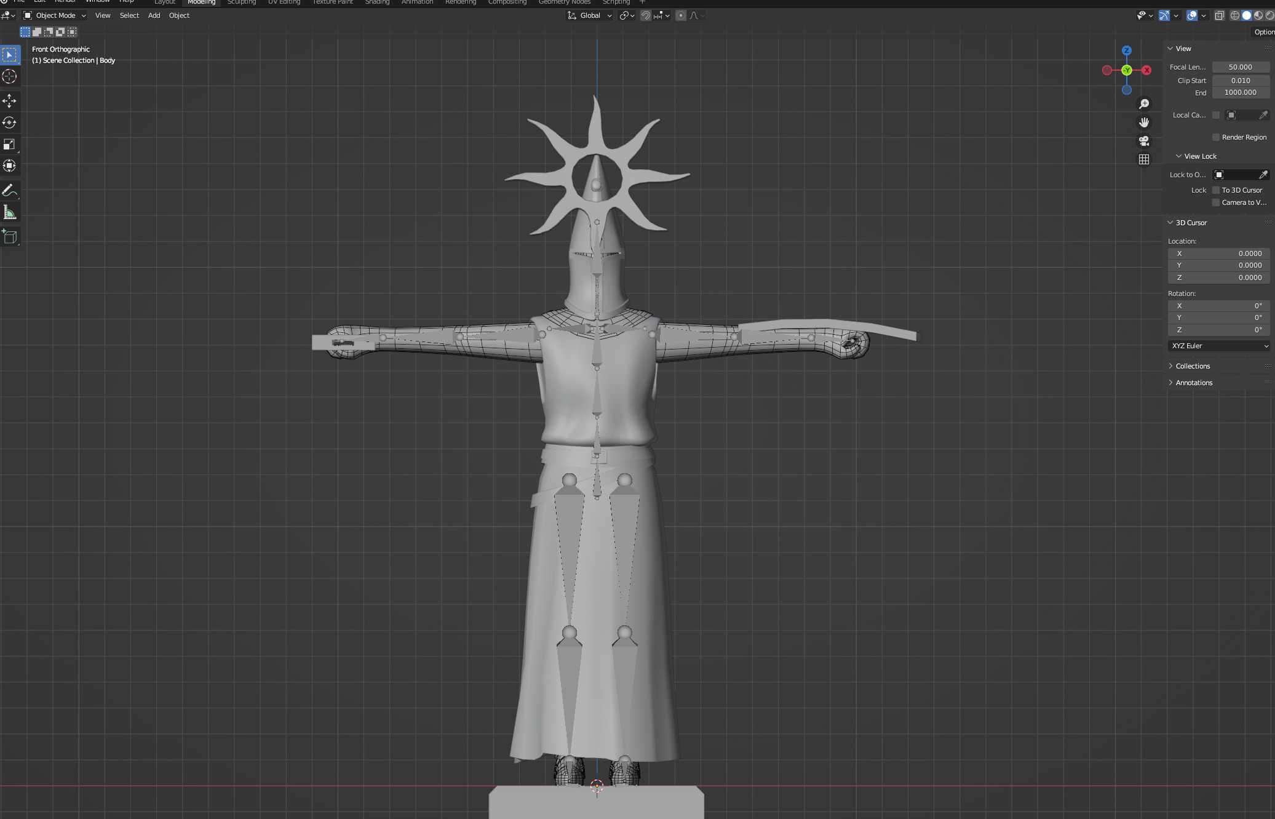Activate the Move tool
Image resolution: width=1275 pixels, height=819 pixels.
click(9, 100)
